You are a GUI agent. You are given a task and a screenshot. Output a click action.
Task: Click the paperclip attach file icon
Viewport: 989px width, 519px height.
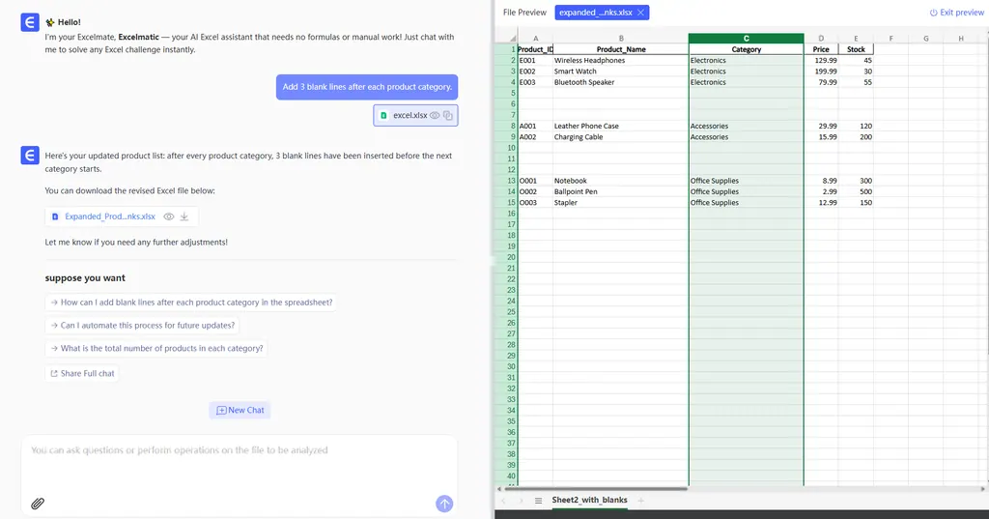38,504
